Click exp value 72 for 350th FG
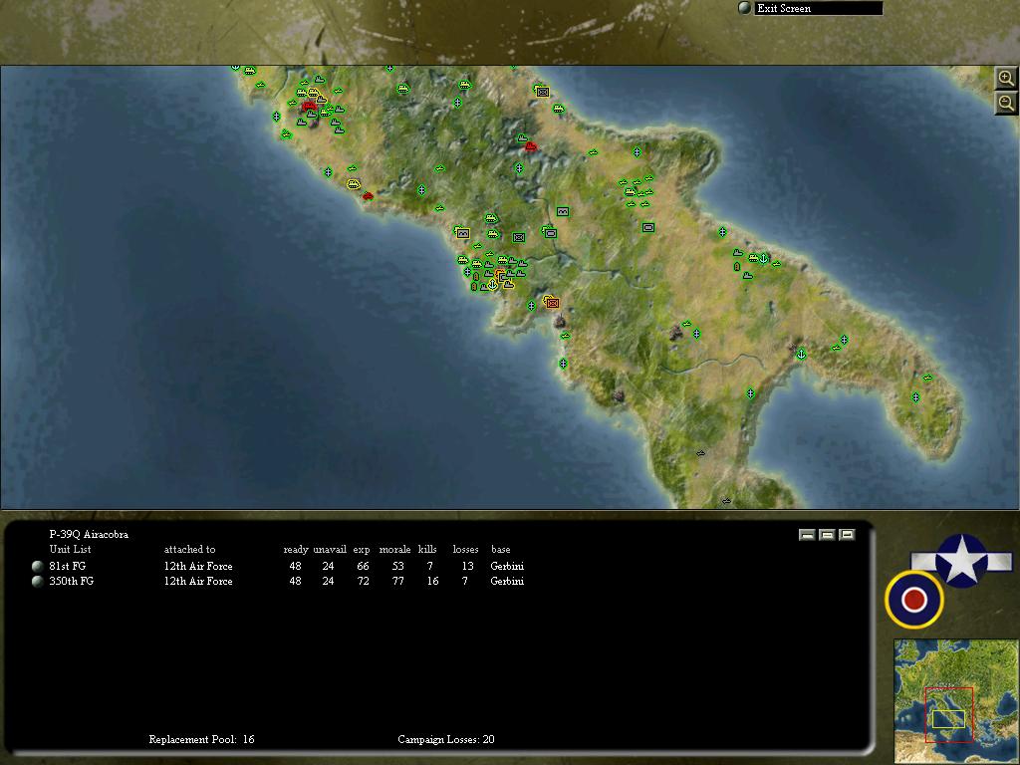Image resolution: width=1020 pixels, height=765 pixels. (363, 581)
